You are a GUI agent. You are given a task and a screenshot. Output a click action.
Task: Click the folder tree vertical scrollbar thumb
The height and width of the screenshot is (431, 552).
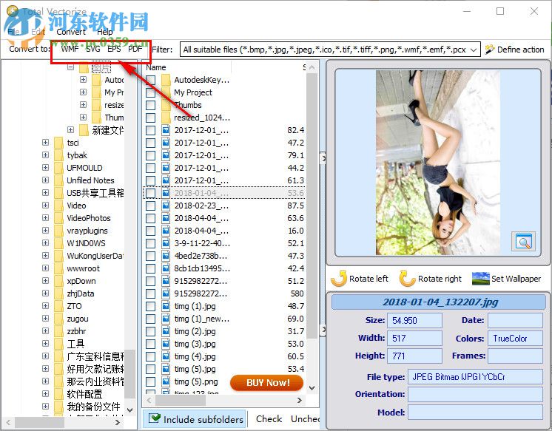129,373
